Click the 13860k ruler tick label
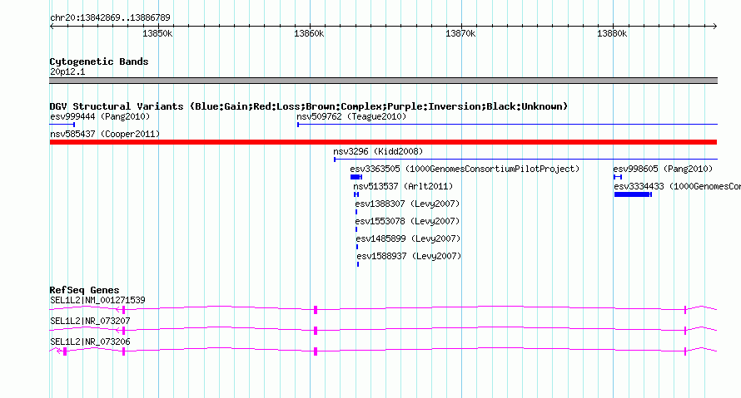 tap(309, 33)
